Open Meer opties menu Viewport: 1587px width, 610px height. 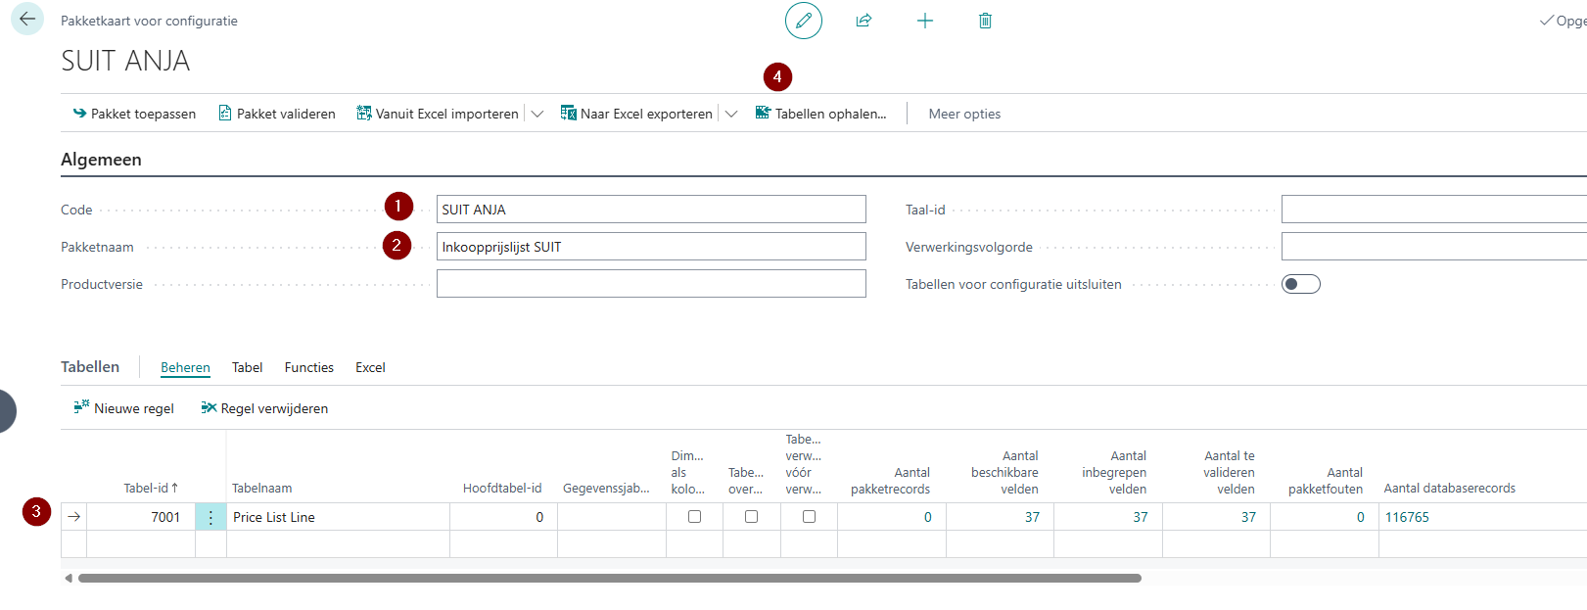point(964,114)
